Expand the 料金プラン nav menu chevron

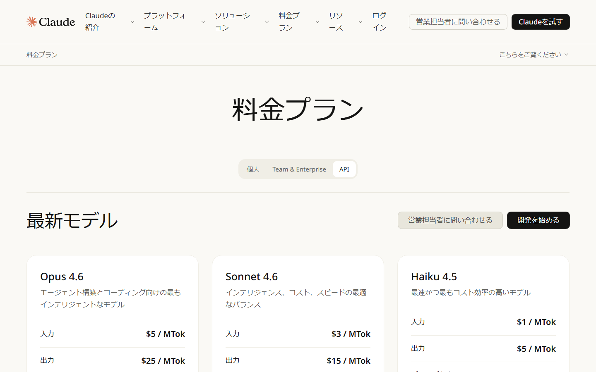tap(317, 22)
